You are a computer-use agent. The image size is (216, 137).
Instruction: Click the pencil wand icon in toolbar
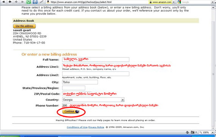click(41, 2)
